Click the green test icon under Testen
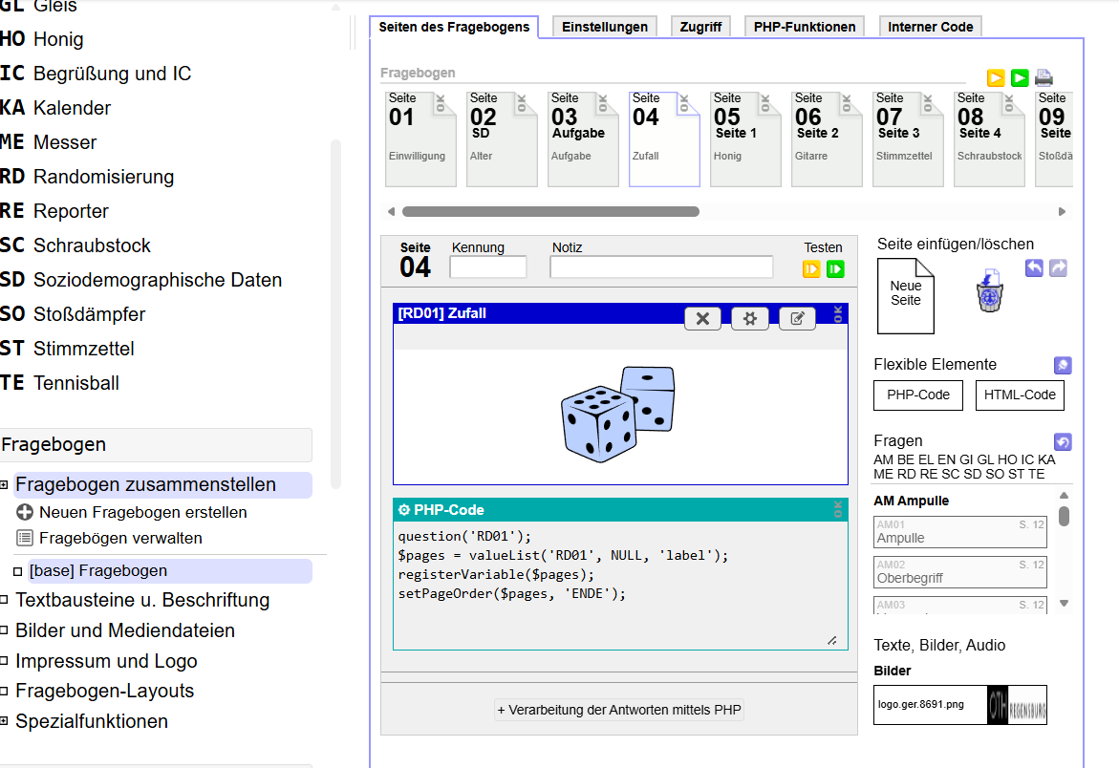The height and width of the screenshot is (768, 1119). click(836, 269)
